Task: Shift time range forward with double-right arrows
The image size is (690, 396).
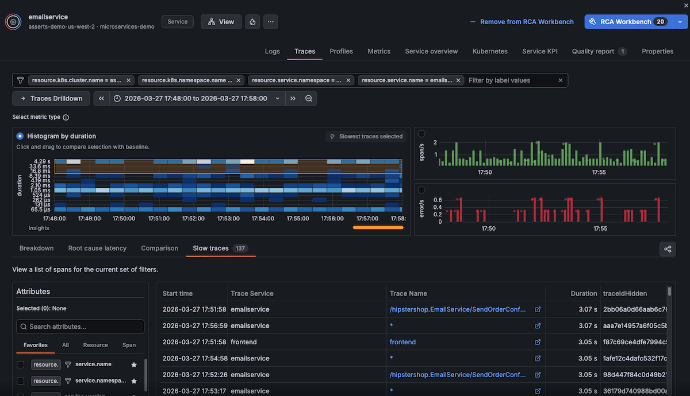Action: tap(293, 99)
